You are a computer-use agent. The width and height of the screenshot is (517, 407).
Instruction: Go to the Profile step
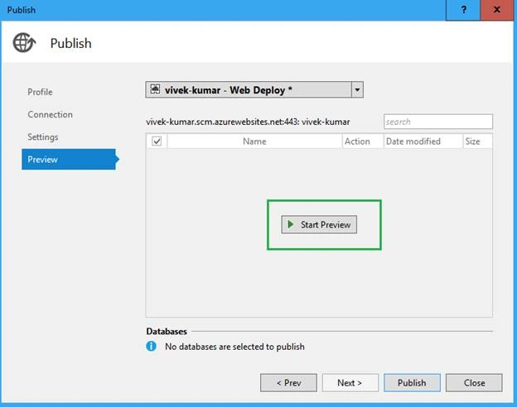(x=40, y=92)
